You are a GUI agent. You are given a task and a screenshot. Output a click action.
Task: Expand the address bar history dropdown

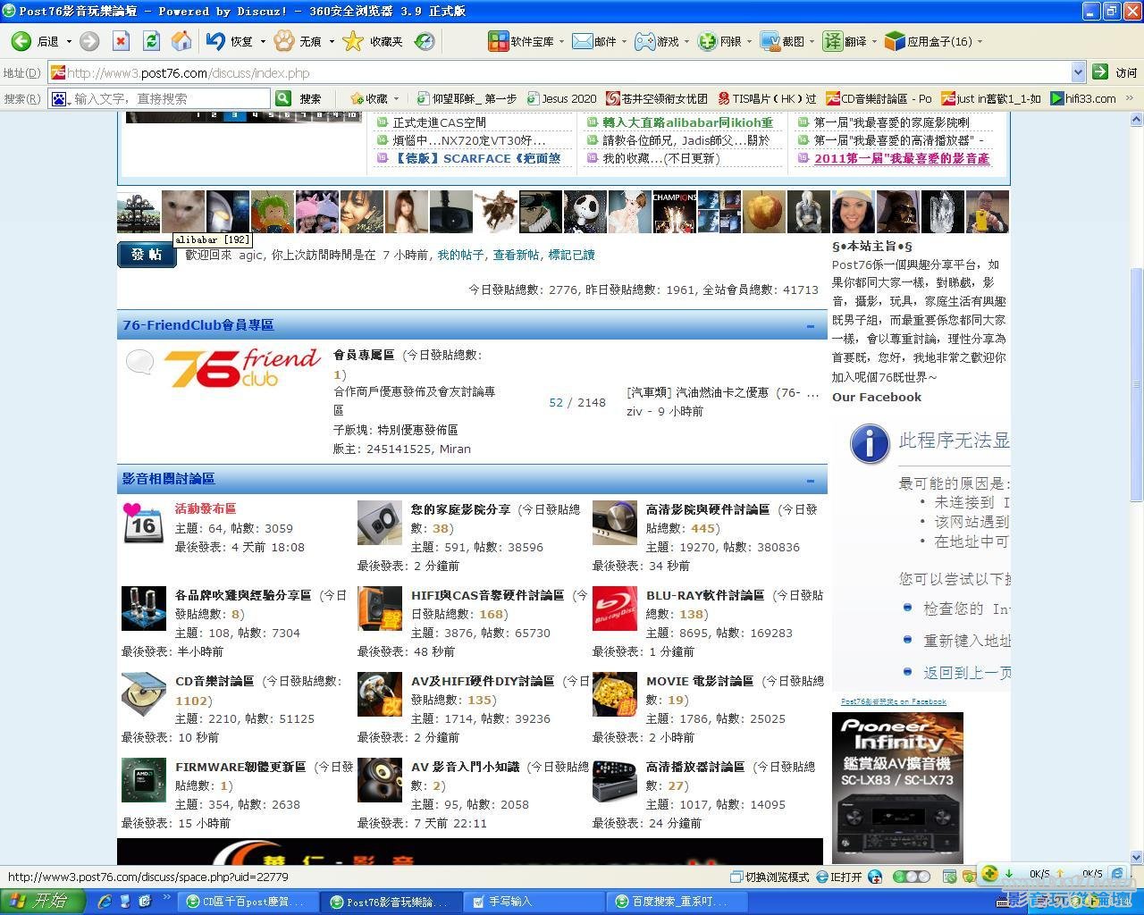[x=1077, y=72]
